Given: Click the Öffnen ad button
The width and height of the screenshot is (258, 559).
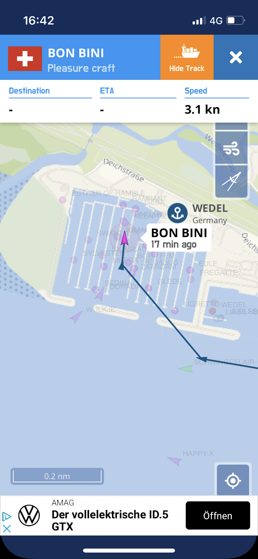Looking at the screenshot, I should pos(218,516).
